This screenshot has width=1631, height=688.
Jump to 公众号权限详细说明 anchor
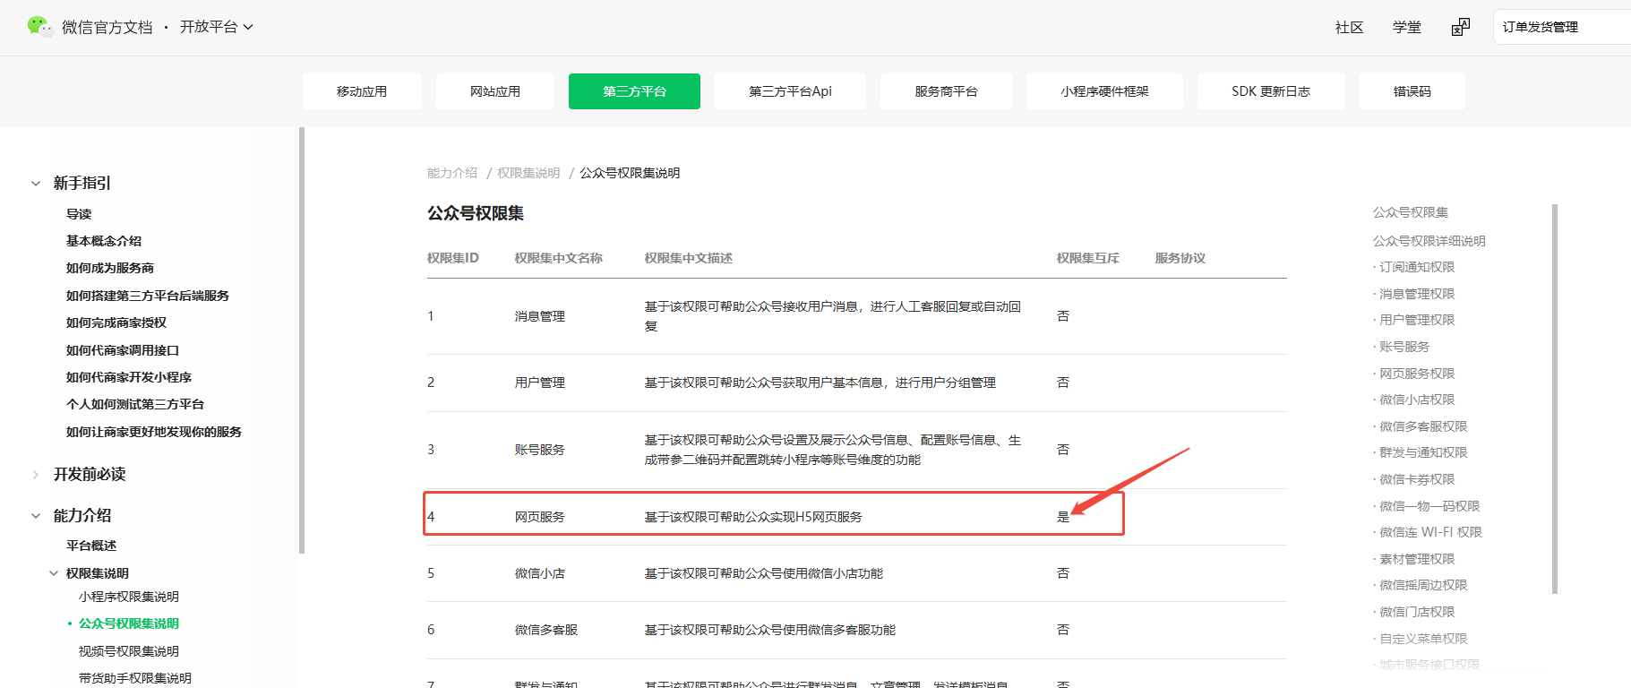1429,241
